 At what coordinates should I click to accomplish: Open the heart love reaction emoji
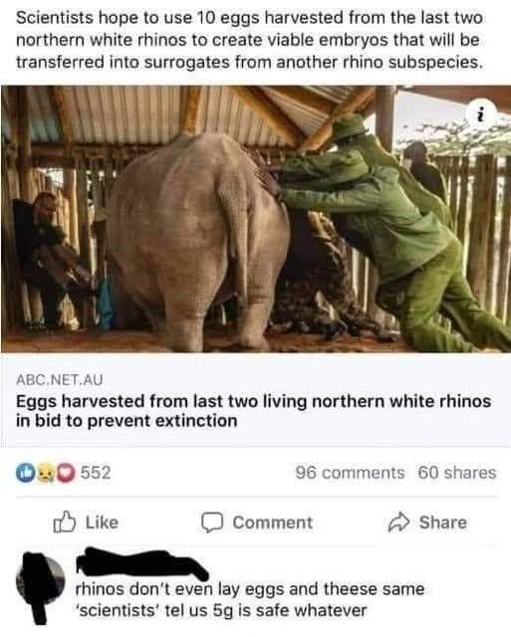pyautogui.click(x=66, y=474)
